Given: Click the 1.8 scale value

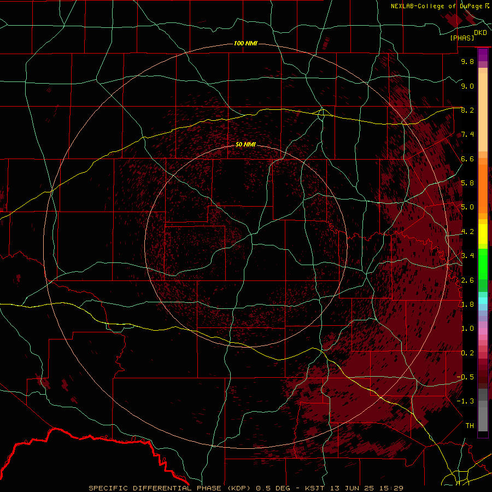Looking at the screenshot, I should point(467,304).
